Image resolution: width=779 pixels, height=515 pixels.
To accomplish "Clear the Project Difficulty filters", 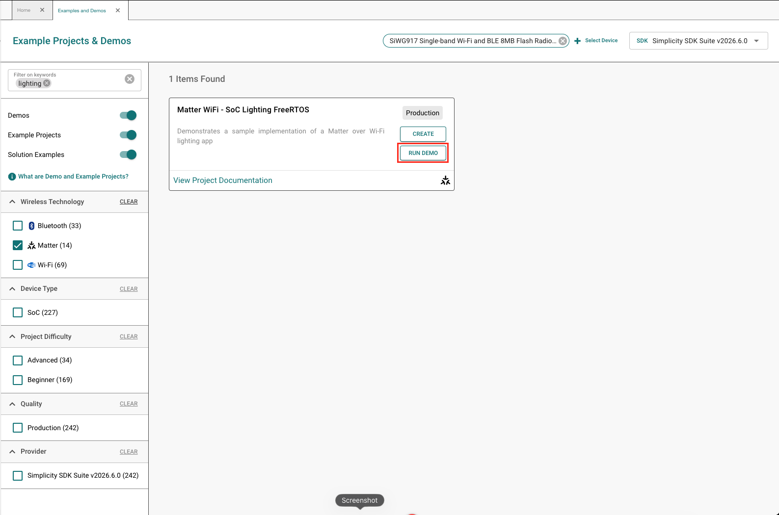I will tap(129, 336).
